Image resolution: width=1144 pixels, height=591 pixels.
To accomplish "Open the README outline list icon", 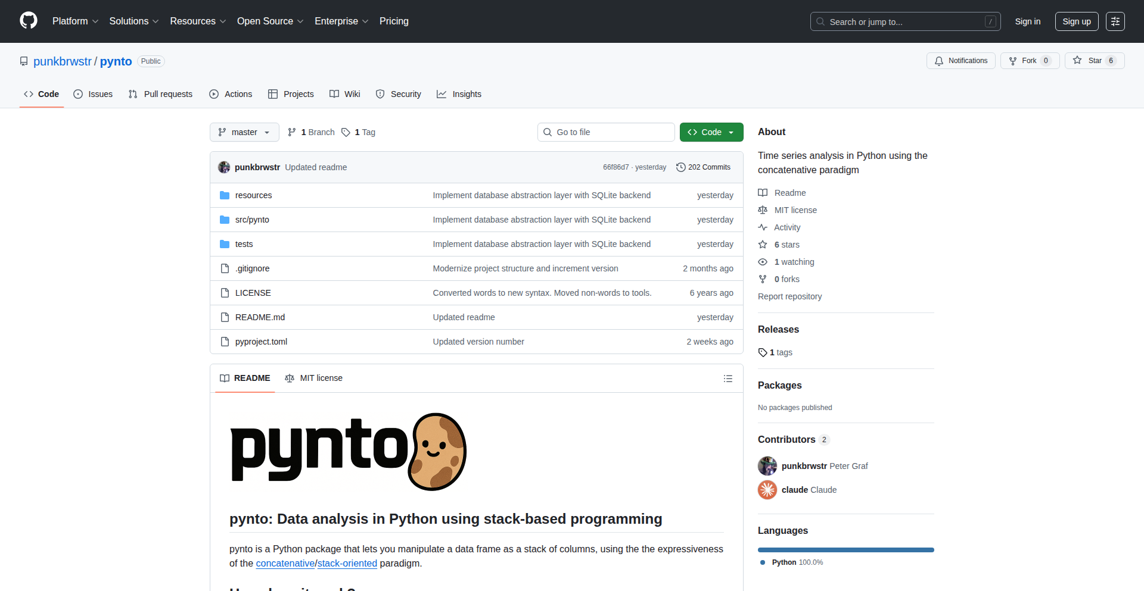I will (728, 379).
